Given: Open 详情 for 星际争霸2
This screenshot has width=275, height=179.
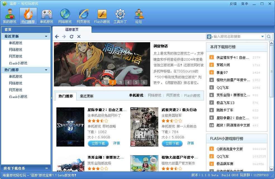Looking at the screenshot, I should (x=116, y=143).
